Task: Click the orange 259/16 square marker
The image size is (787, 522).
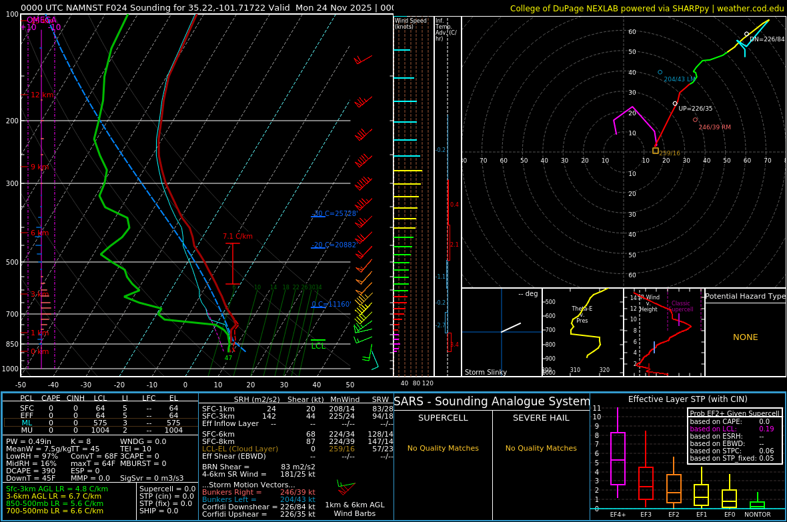Action: (655, 151)
